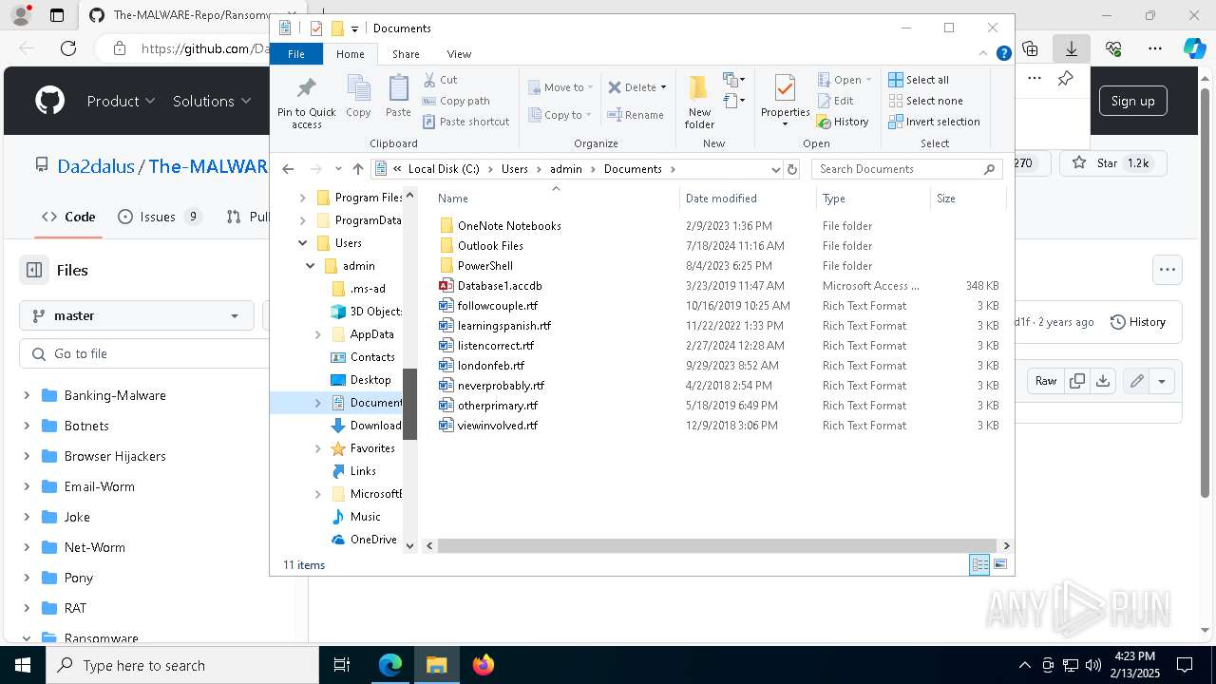Expand Banking-Malware folder on GitHub
Image resolution: width=1216 pixels, height=684 pixels.
click(x=27, y=395)
